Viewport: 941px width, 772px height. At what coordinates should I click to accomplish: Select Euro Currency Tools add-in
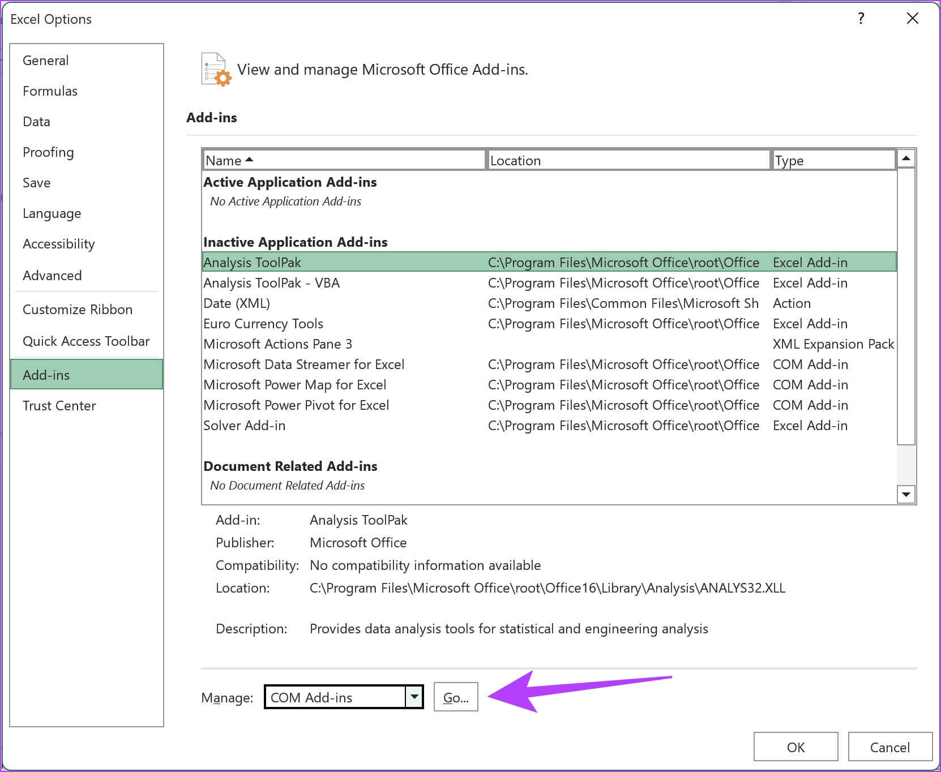[549, 323]
